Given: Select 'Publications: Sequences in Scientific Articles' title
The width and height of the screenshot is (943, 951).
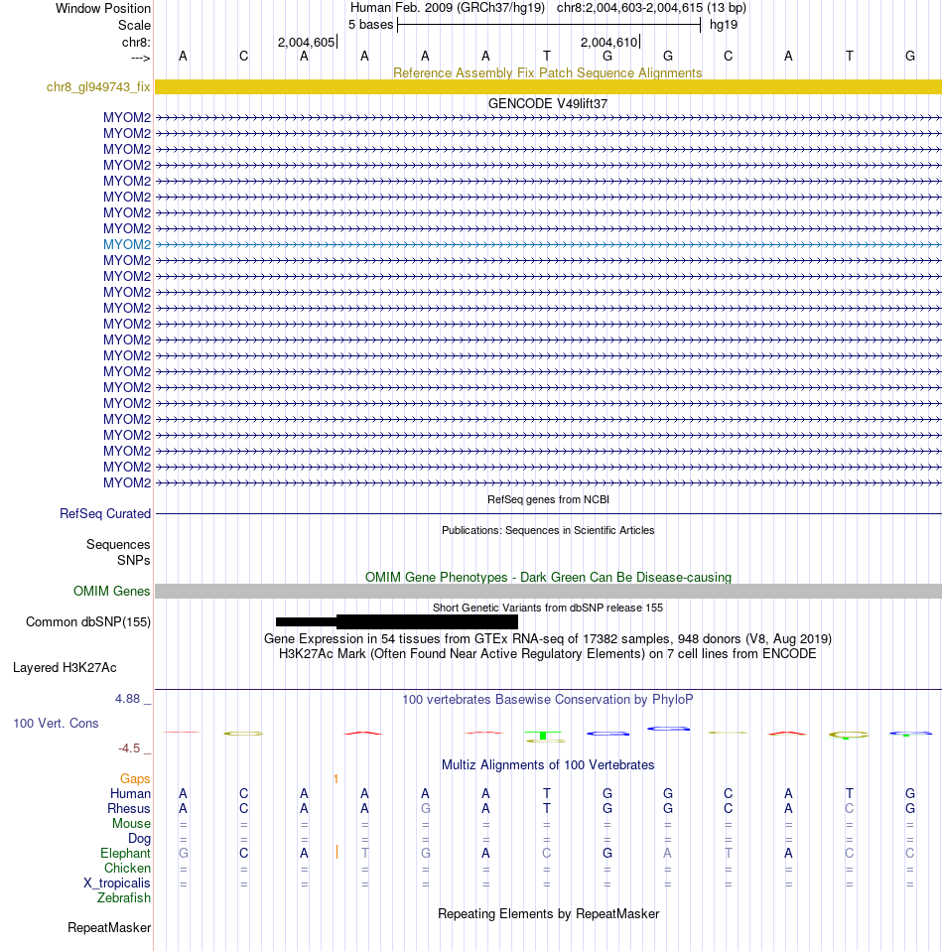Looking at the screenshot, I should [548, 530].
